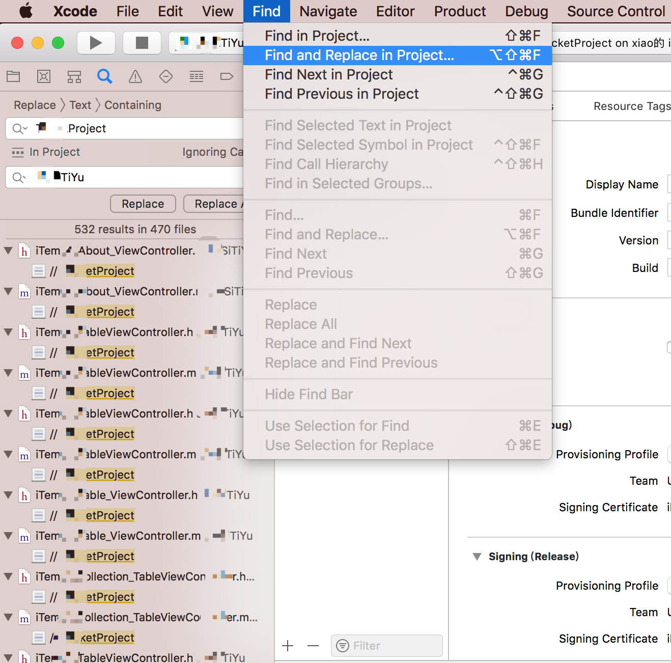Open the hierarchy navigator icon

74,77
